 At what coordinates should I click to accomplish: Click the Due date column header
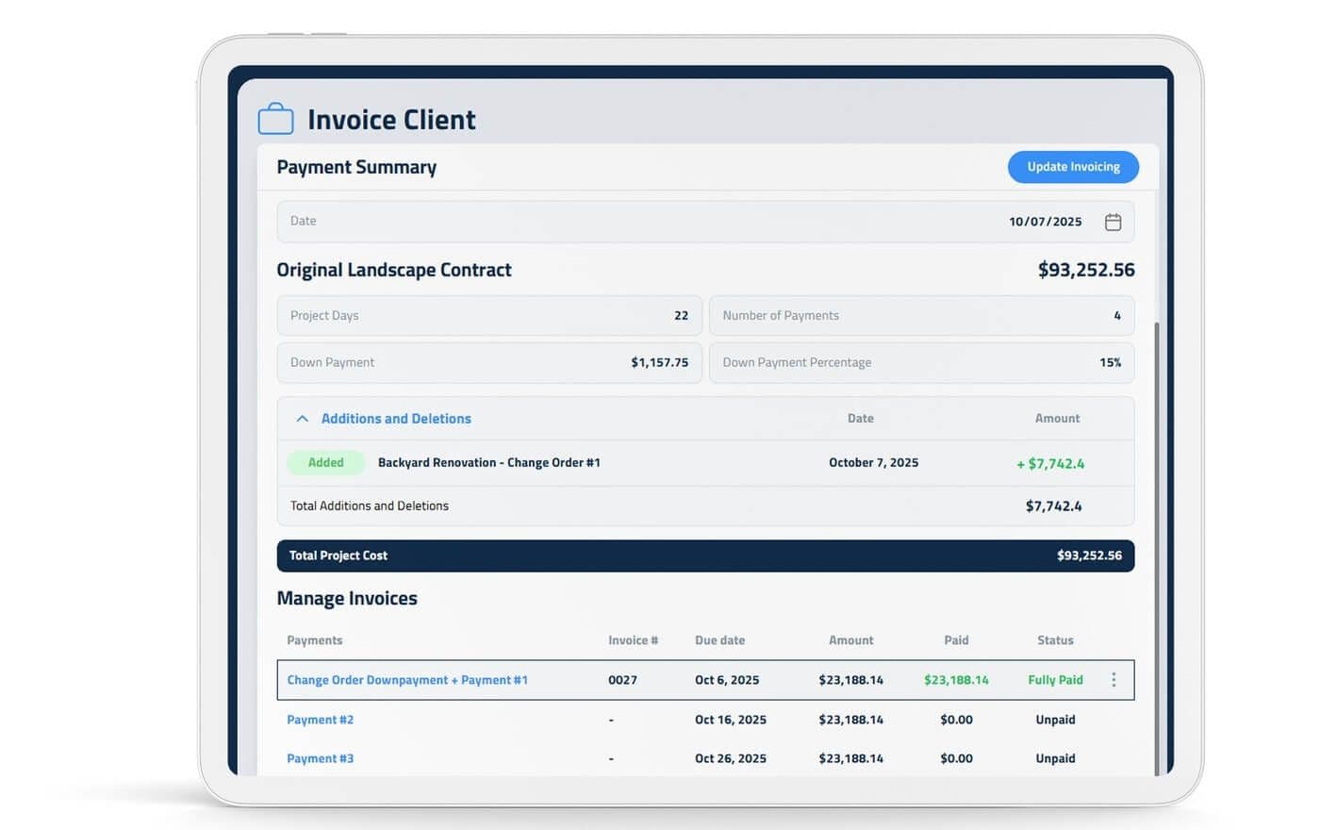coord(719,640)
